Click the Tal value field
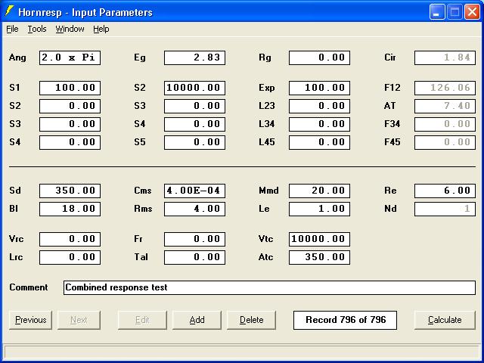 (x=195, y=257)
